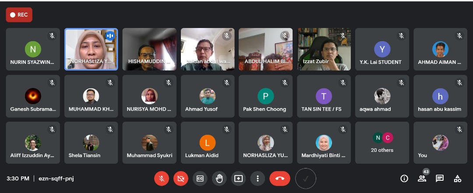The height and width of the screenshot is (193, 473).
Task: Click the present now screen-share icon
Action: coord(238,179)
